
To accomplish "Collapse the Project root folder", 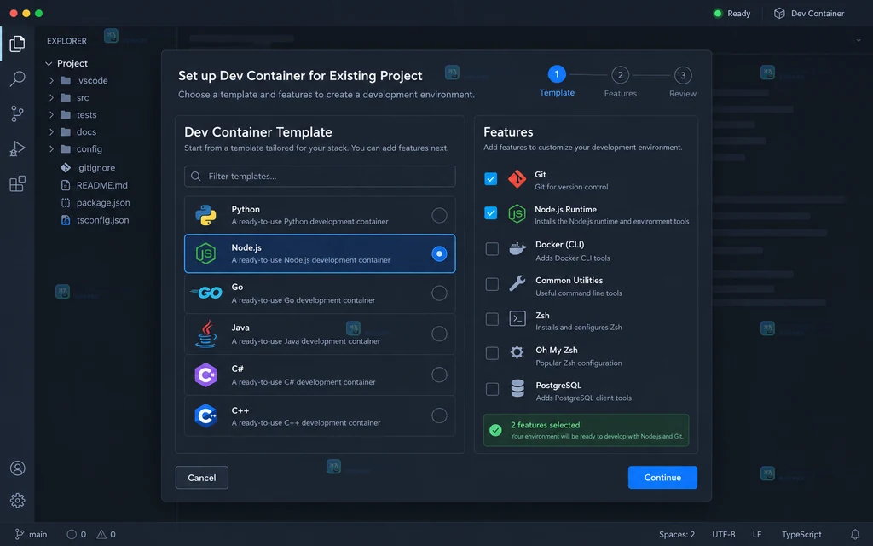I will [x=49, y=63].
